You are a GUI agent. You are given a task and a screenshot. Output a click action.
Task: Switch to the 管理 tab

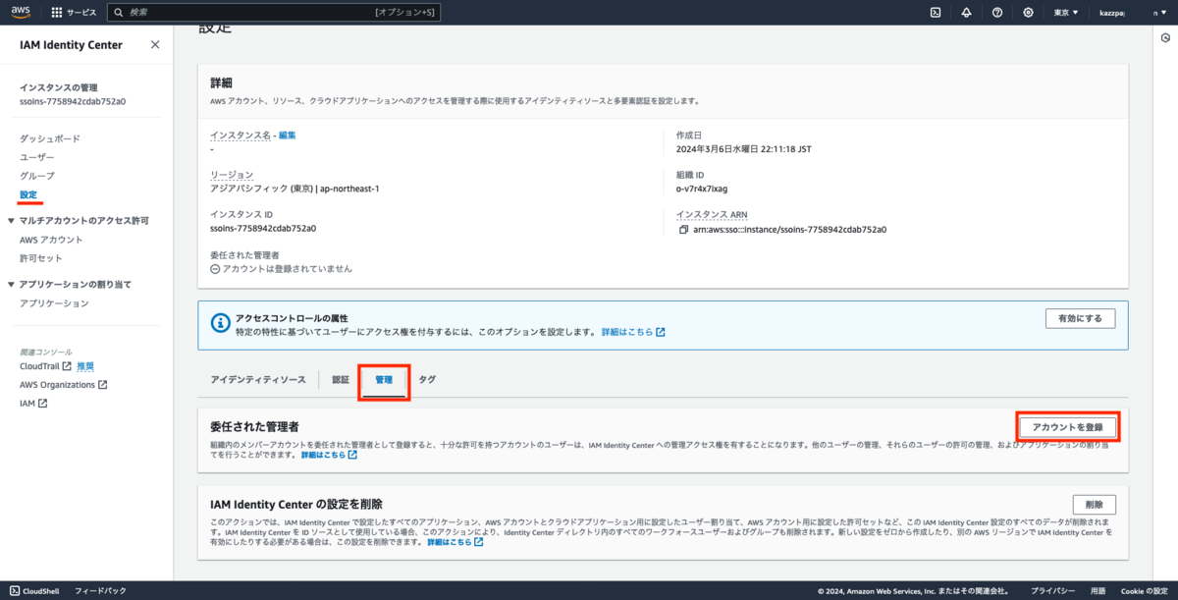tap(384, 379)
